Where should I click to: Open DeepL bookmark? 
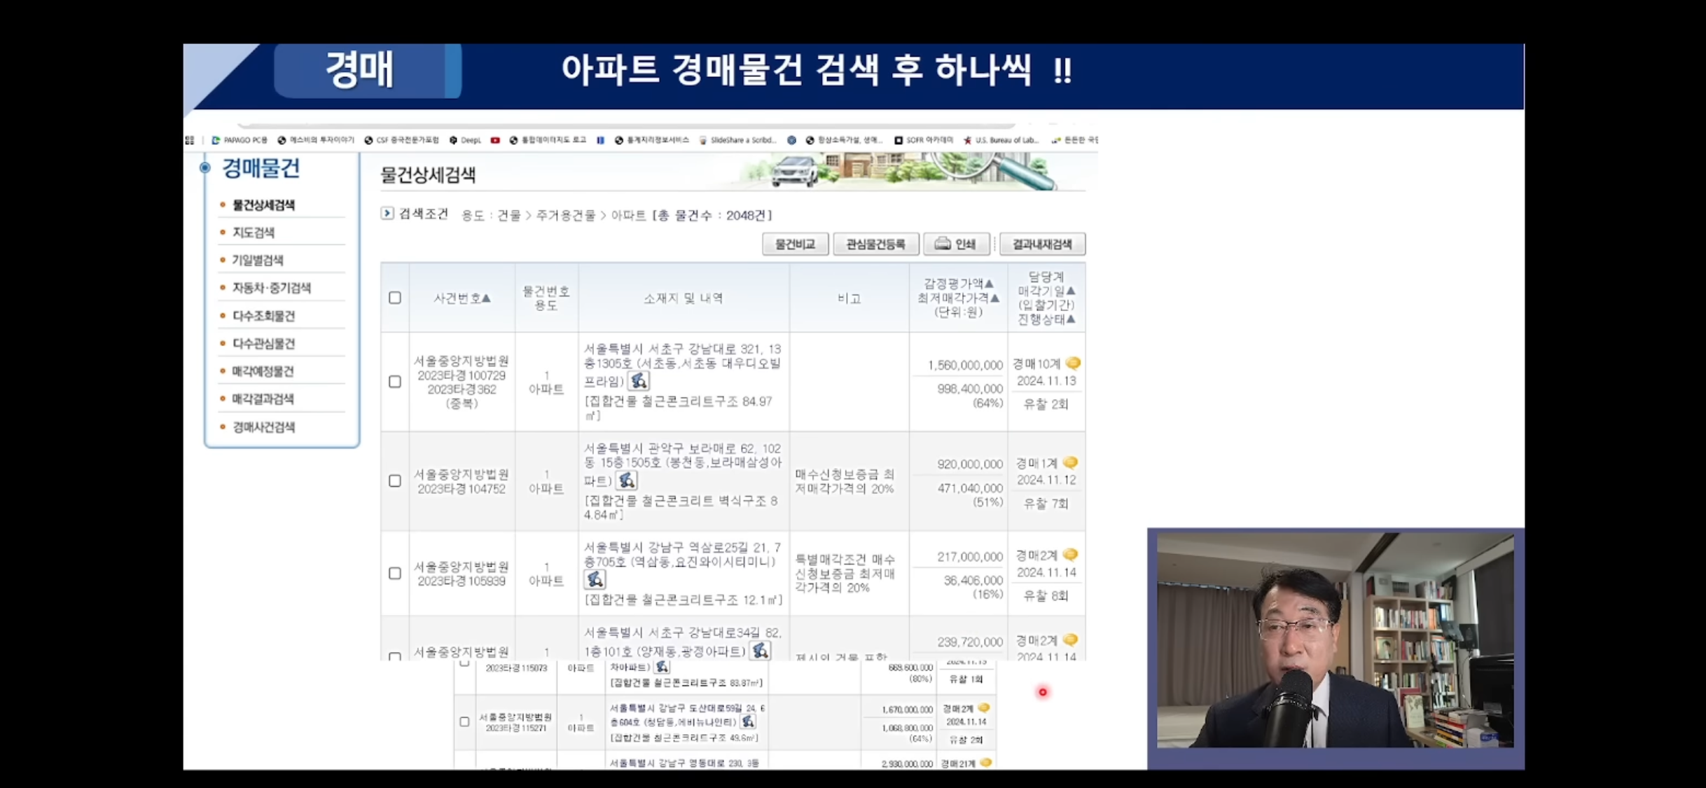point(465,140)
